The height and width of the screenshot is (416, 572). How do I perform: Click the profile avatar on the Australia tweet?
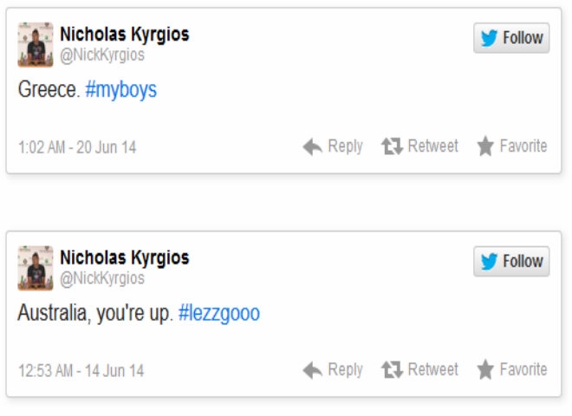[36, 269]
